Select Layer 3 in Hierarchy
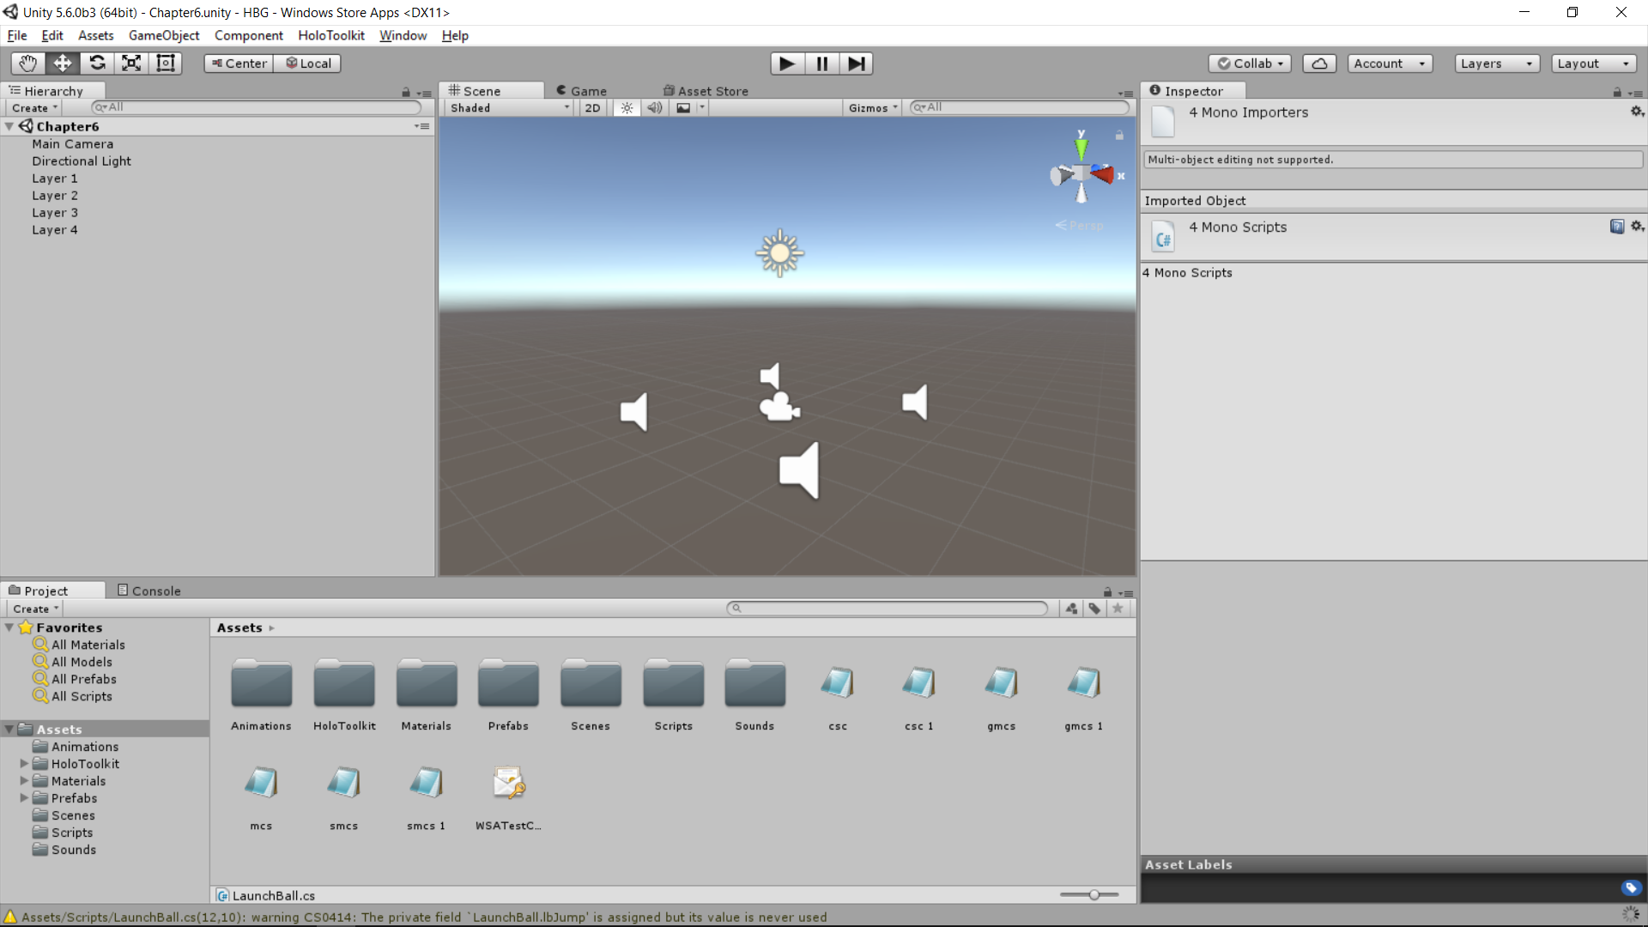Viewport: 1648px width, 927px height. pos(55,213)
